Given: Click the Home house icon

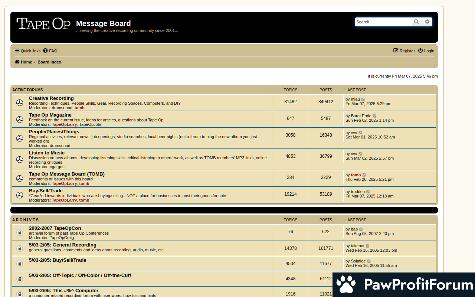Looking at the screenshot, I should click(17, 62).
